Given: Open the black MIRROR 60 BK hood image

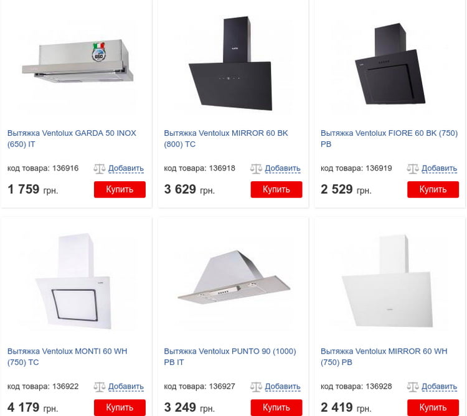Looking at the screenshot, I should point(232,64).
